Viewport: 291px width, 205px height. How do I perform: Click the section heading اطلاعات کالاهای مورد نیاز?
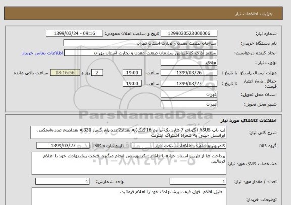(x=249, y=121)
